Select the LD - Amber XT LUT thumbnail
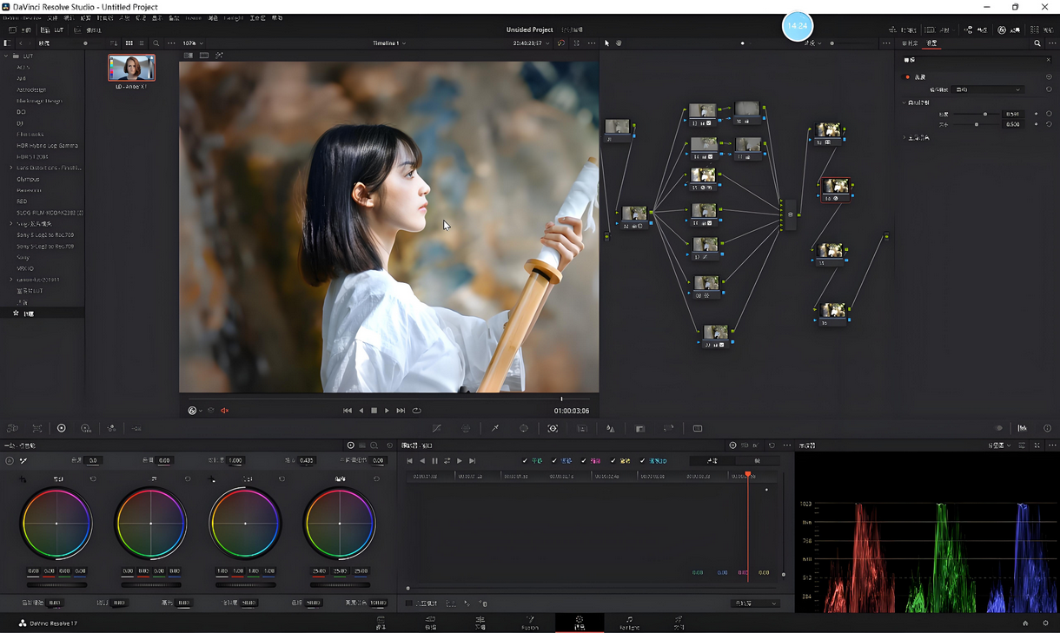1060x633 pixels. 131,68
